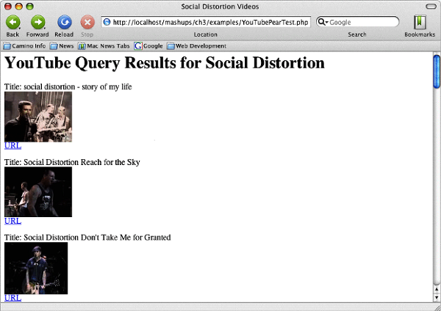
Task: Reload the current page
Action: 65,22
